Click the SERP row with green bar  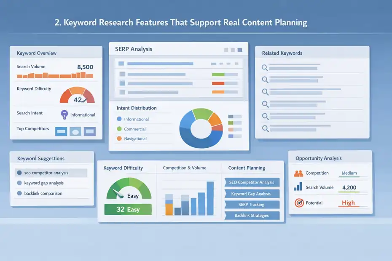point(178,74)
